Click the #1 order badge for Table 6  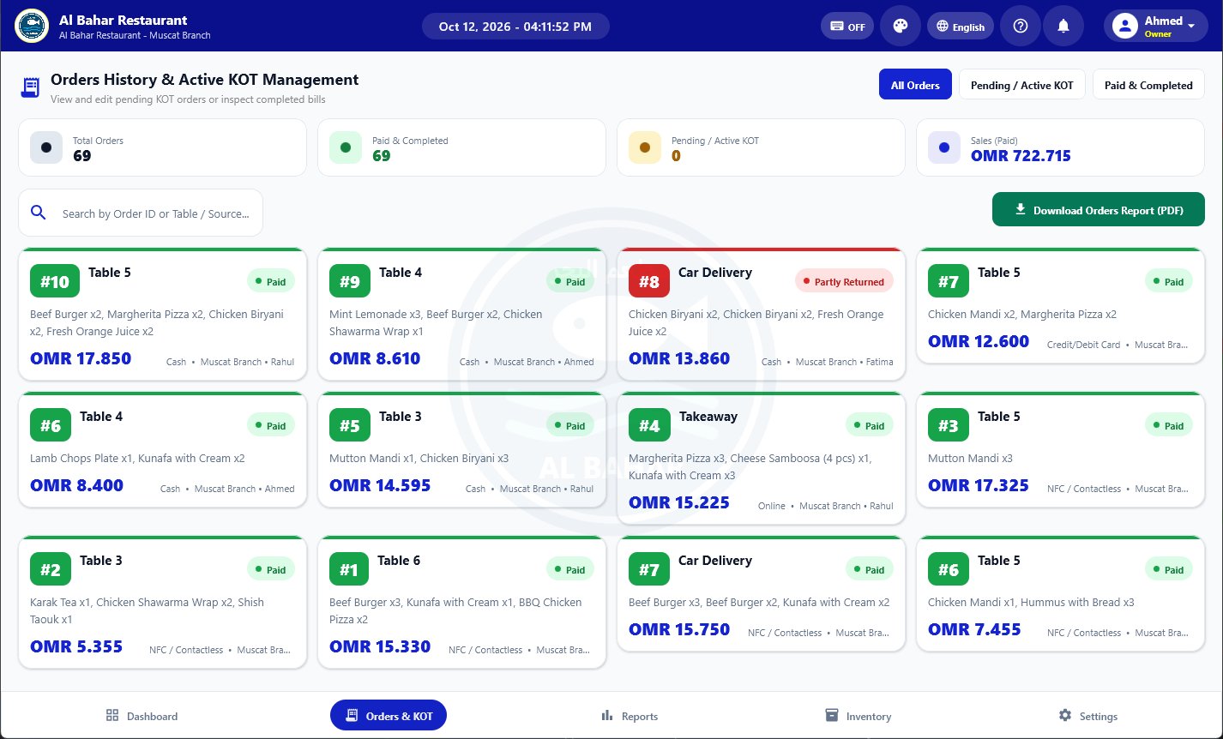click(x=349, y=570)
